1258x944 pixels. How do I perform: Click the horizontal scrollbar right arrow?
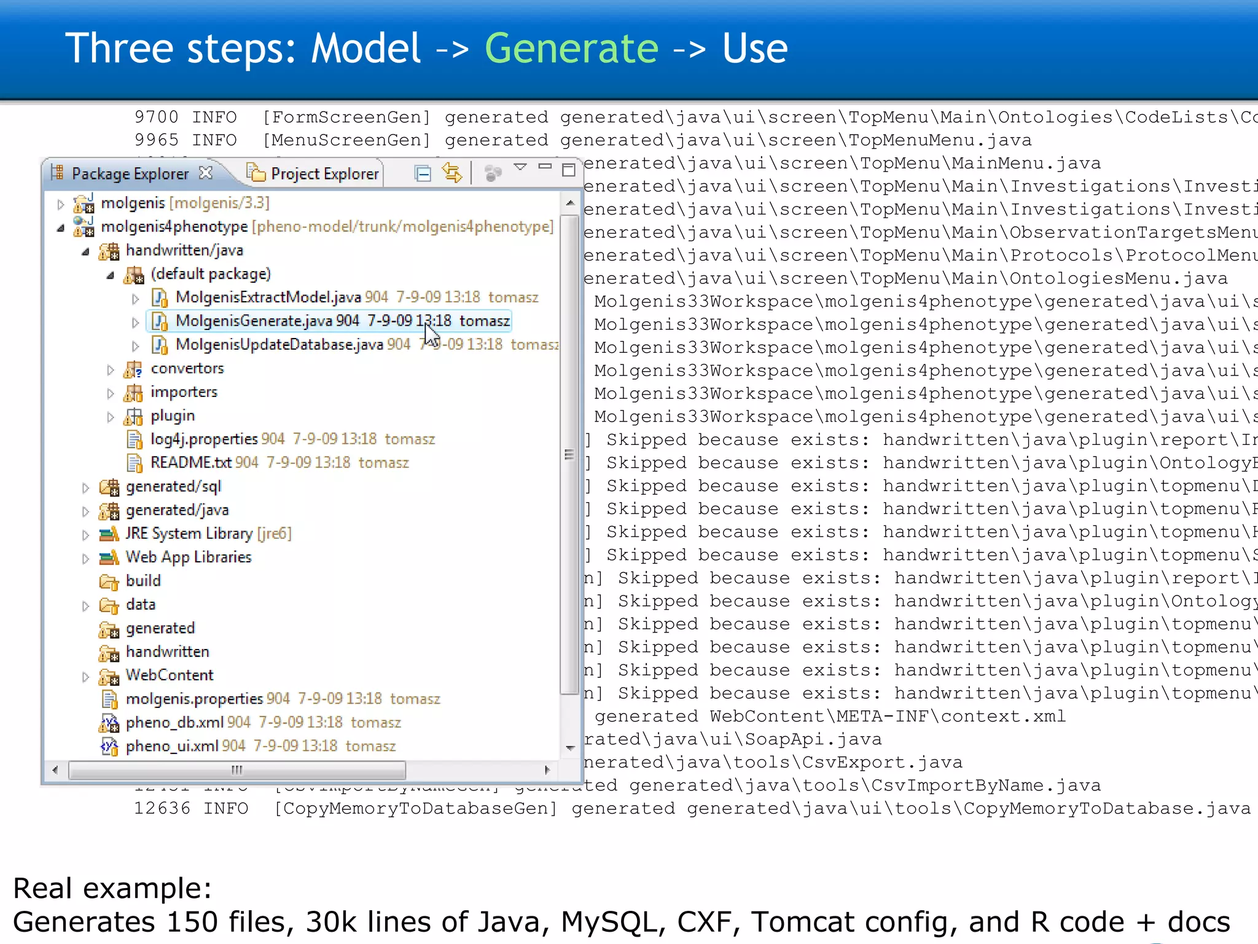(x=547, y=770)
